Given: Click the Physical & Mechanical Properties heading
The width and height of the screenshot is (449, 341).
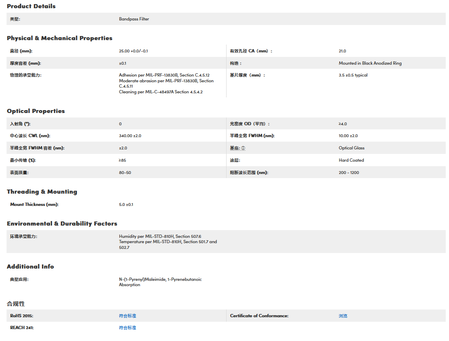Looking at the screenshot, I should pos(59,38).
